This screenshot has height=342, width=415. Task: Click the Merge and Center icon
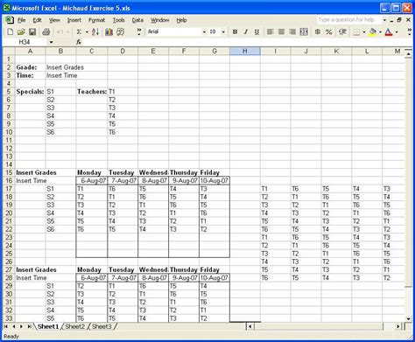(x=304, y=31)
